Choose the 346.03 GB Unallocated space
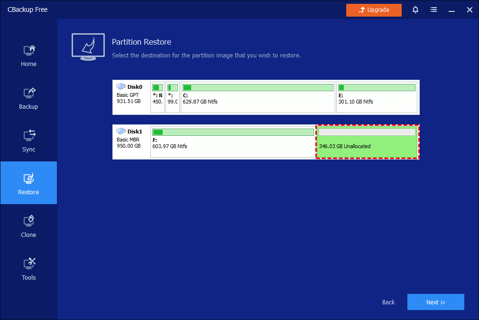Screen dimensions: 479x320 (368, 142)
